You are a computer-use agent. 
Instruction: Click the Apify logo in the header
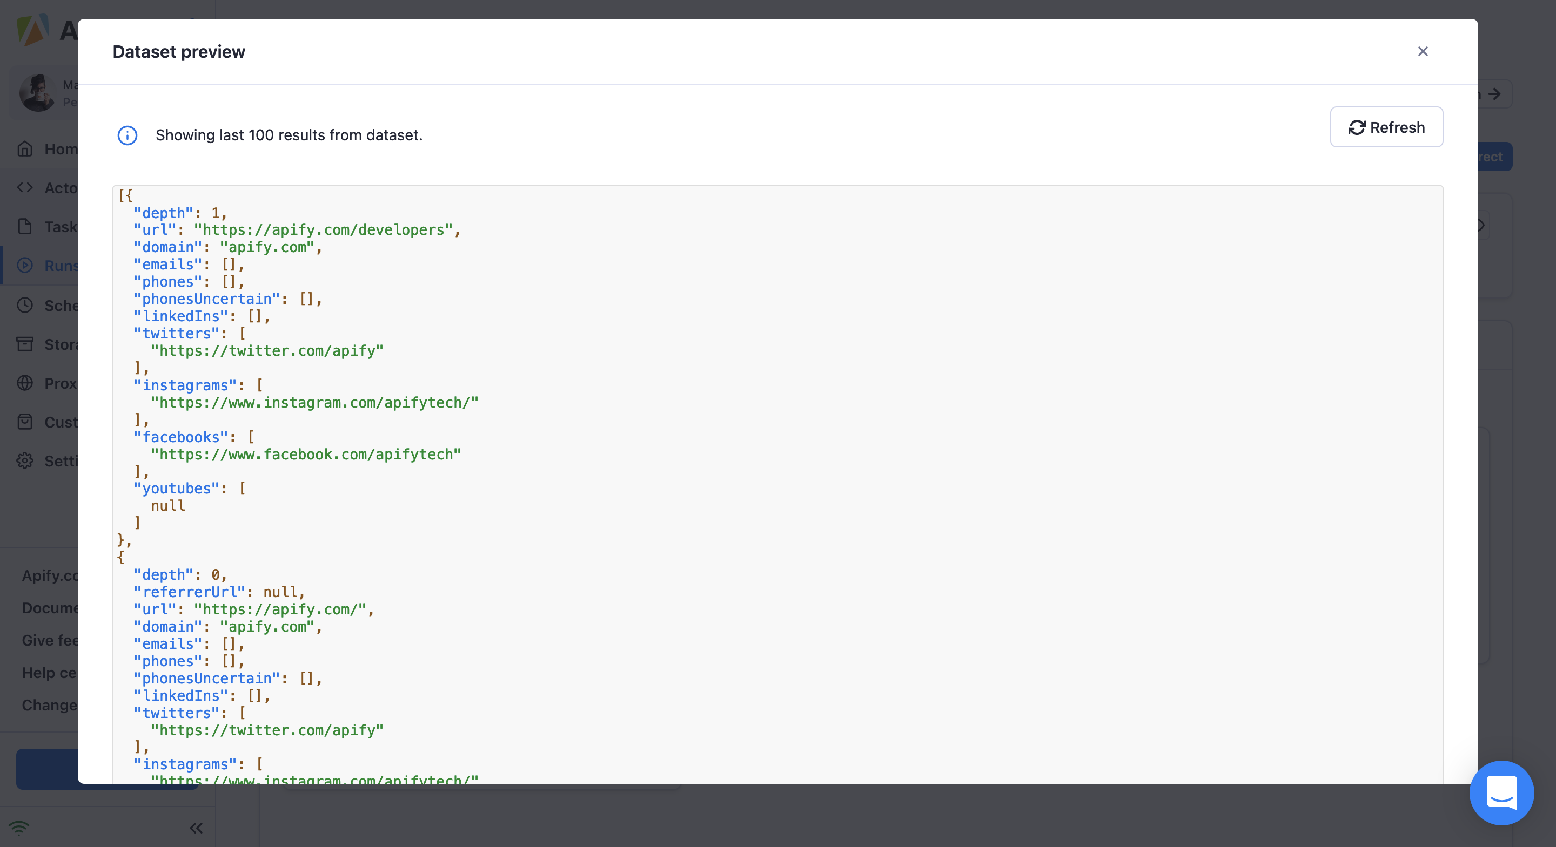(x=33, y=30)
